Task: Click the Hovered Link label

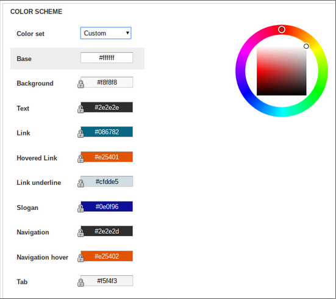Action: point(37,158)
